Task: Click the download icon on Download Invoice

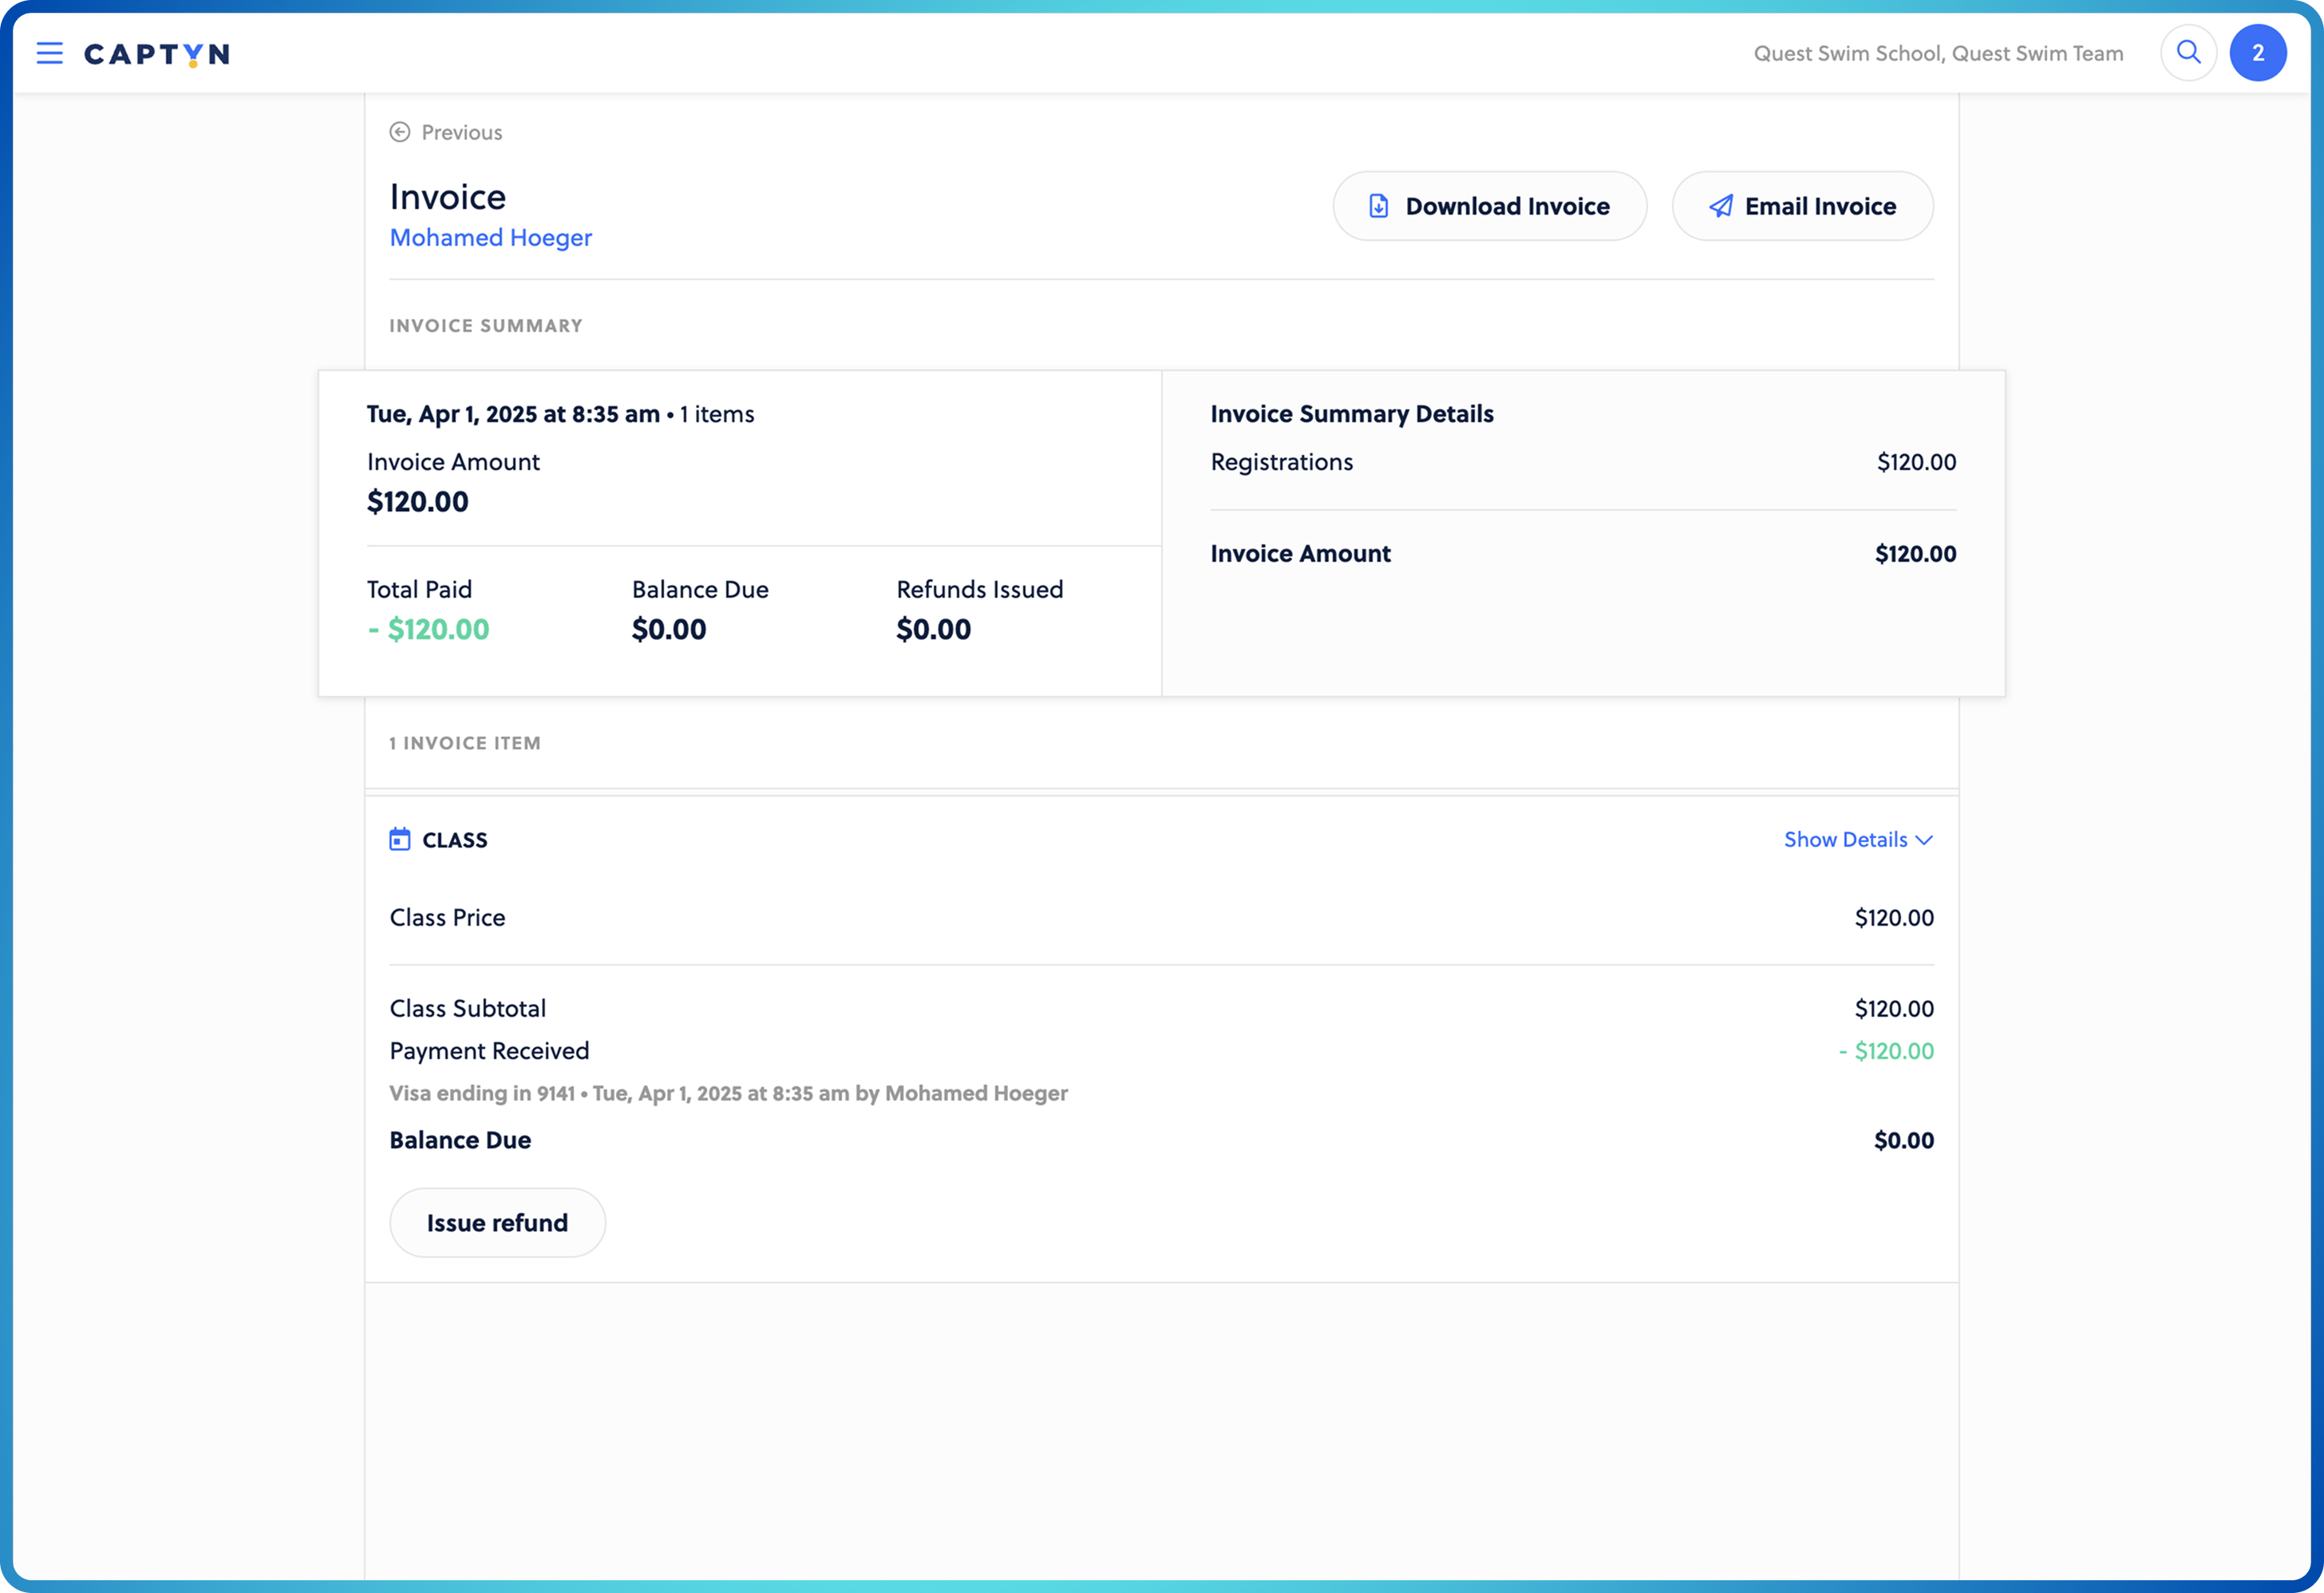Action: pyautogui.click(x=1379, y=205)
